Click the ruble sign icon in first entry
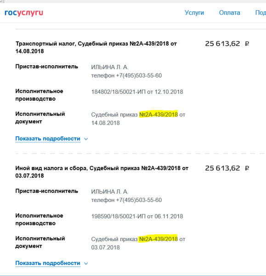This screenshot has width=266, height=276. [247, 44]
